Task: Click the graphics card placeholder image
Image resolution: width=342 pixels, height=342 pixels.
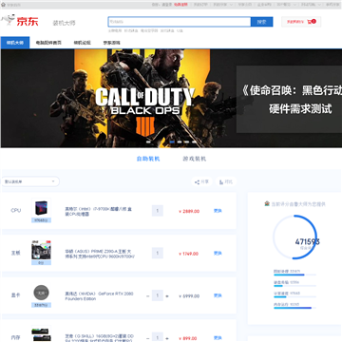Action: pos(41,293)
